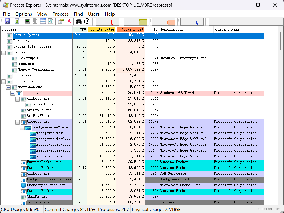Open the File menu
This screenshot has height=213, width=284.
point(7,14)
